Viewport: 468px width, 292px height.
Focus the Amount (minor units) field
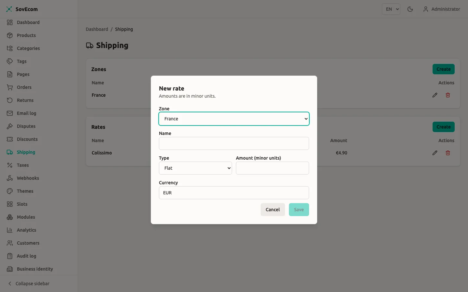coord(272,168)
